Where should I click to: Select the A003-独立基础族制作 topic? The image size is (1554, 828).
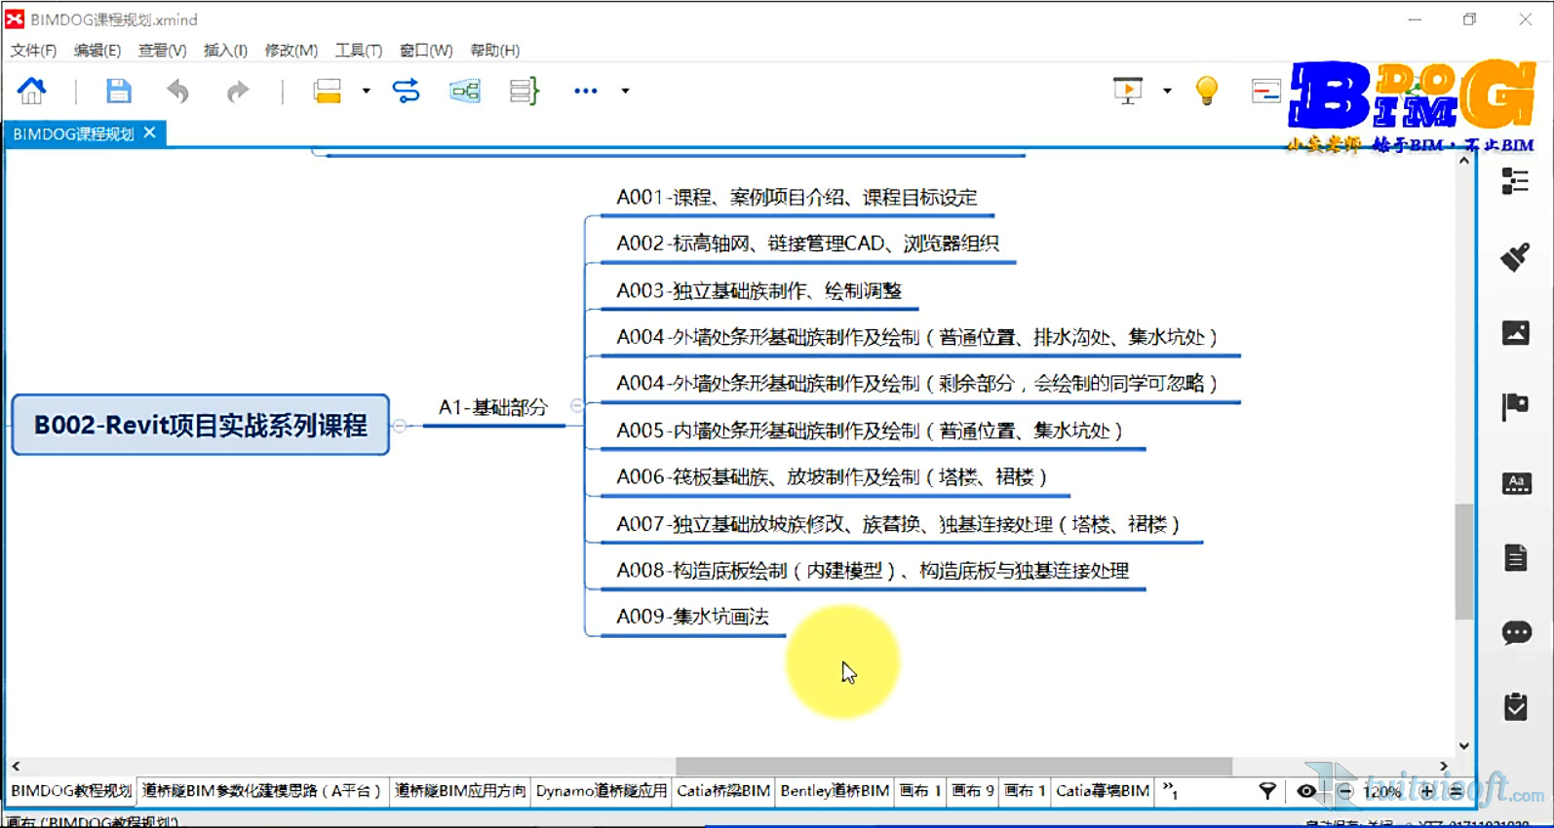758,290
